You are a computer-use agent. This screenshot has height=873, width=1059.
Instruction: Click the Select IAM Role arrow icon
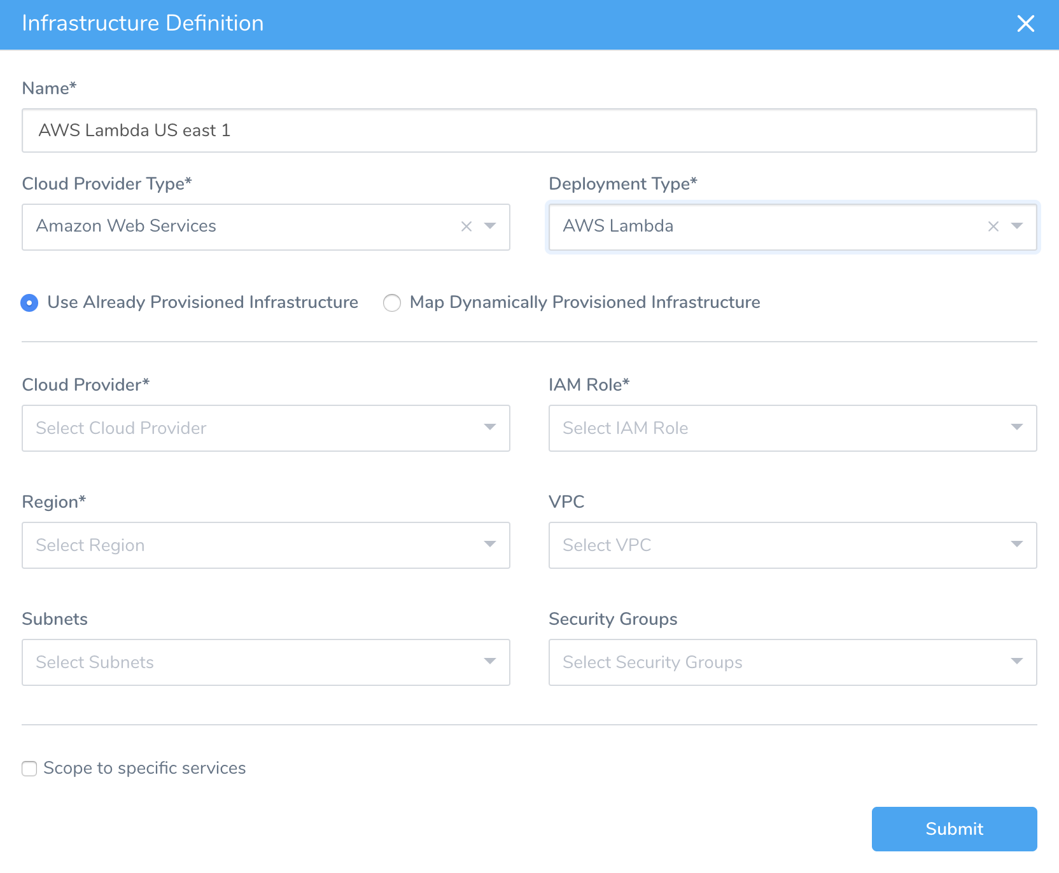point(1017,427)
